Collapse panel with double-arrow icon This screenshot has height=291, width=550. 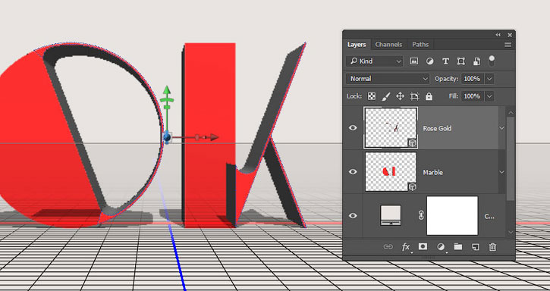coord(498,35)
